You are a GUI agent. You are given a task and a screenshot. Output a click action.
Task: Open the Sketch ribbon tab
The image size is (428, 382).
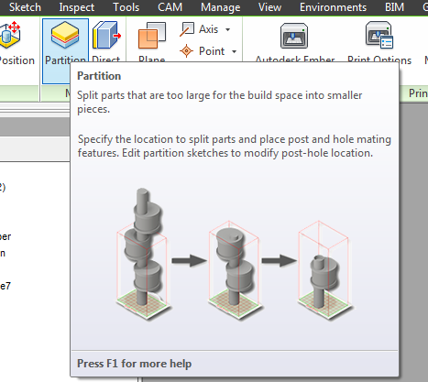point(25,7)
